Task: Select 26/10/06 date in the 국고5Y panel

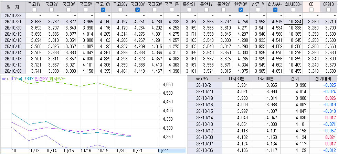Action: point(204,150)
